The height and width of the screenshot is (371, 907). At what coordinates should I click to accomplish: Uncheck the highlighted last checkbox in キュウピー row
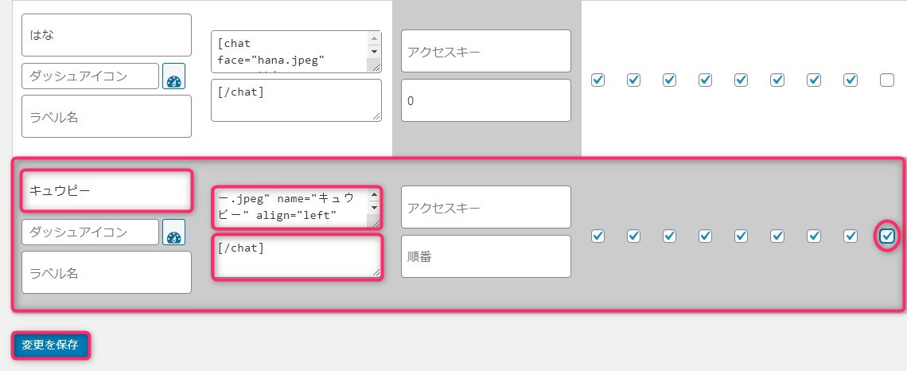pyautogui.click(x=887, y=236)
